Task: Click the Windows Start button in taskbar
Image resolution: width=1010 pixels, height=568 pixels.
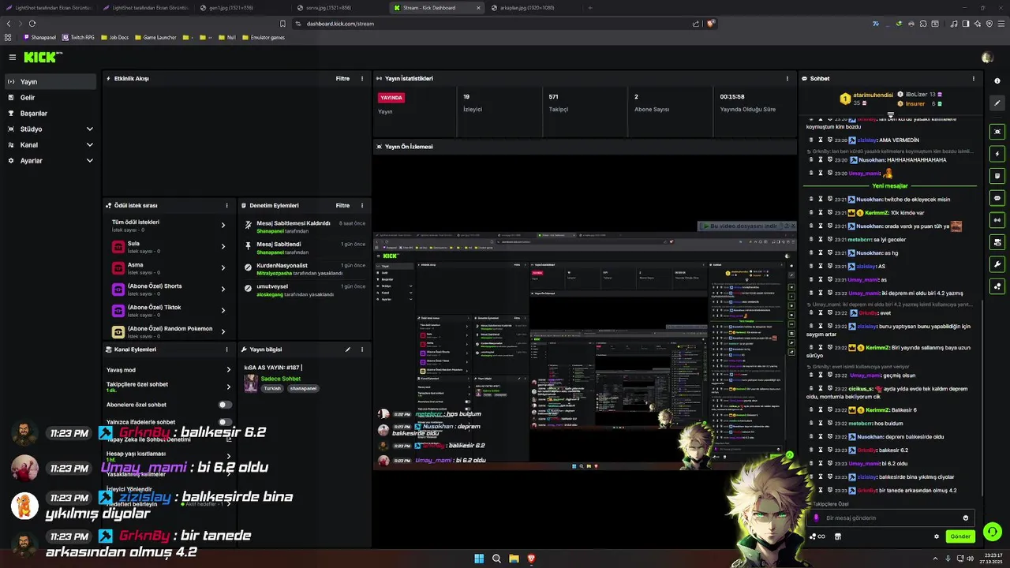Action: (479, 559)
